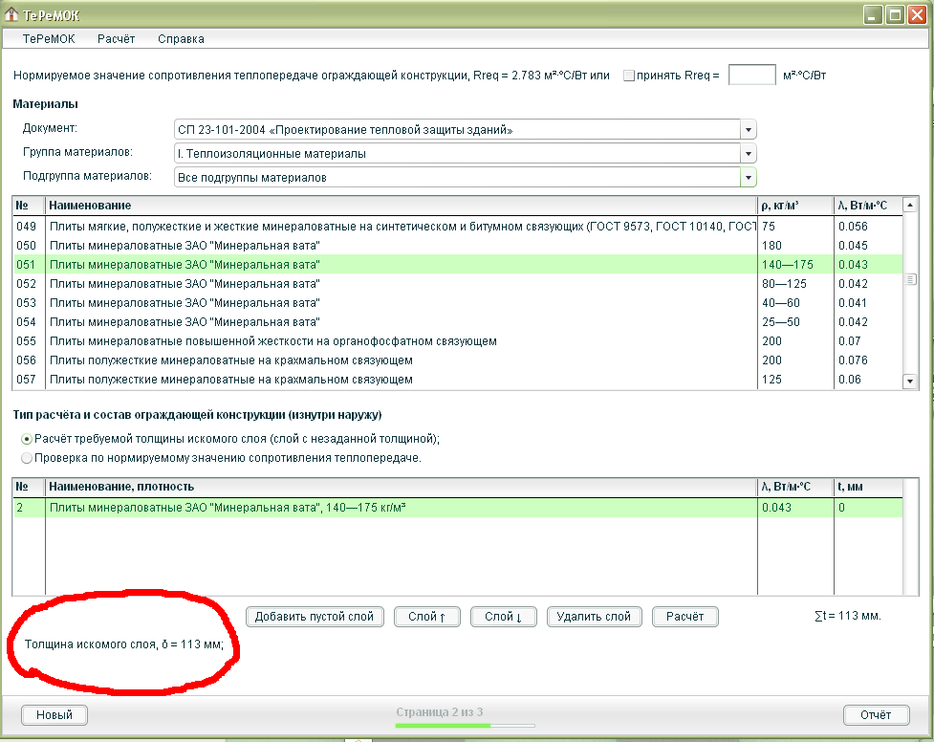Minimize the TeReMOK window

(x=873, y=14)
